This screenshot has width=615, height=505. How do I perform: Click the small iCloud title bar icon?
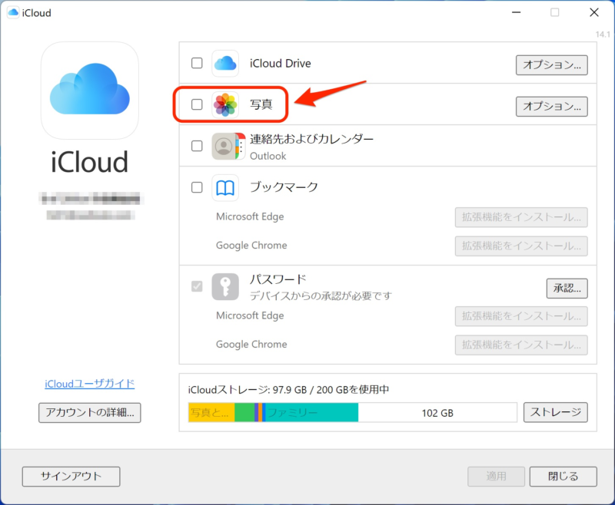(x=13, y=12)
